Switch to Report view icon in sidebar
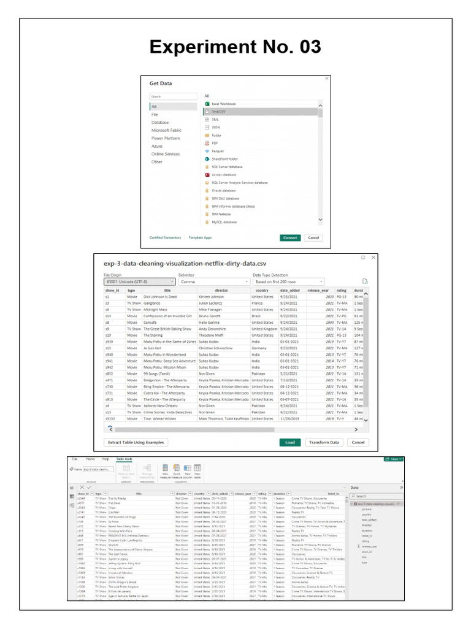Viewport: 471px width, 628px height. click(x=72, y=488)
